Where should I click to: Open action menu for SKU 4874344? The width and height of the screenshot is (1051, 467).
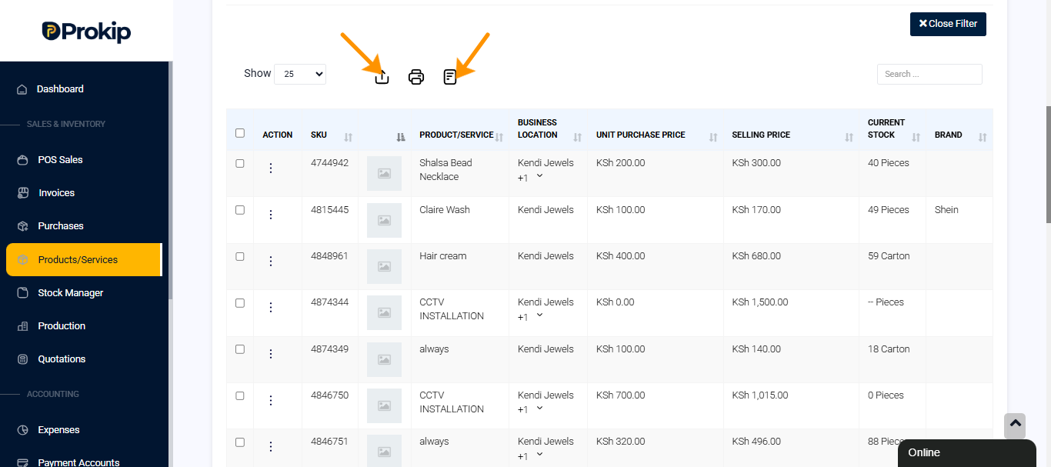tap(270, 308)
